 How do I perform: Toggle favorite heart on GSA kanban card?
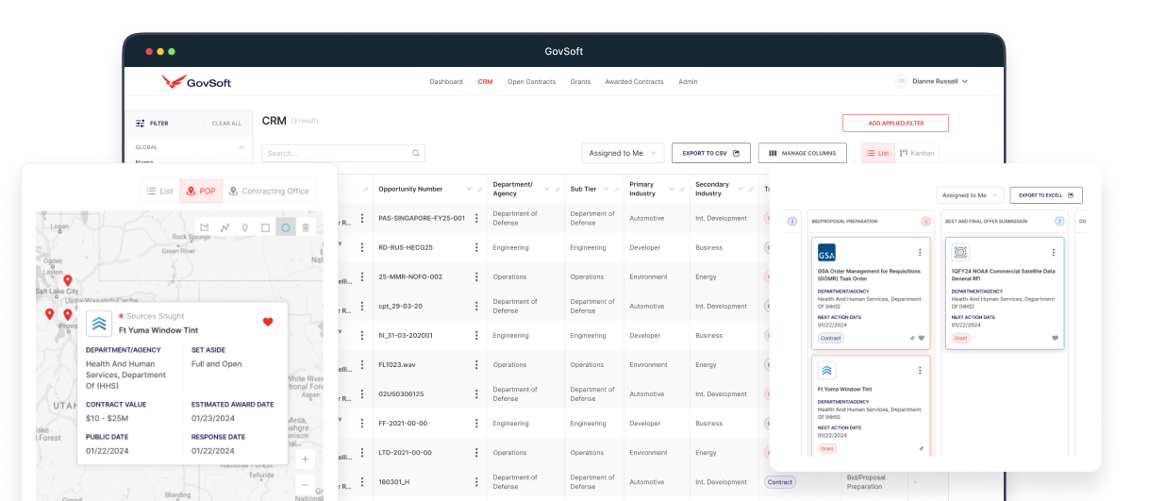(x=922, y=338)
